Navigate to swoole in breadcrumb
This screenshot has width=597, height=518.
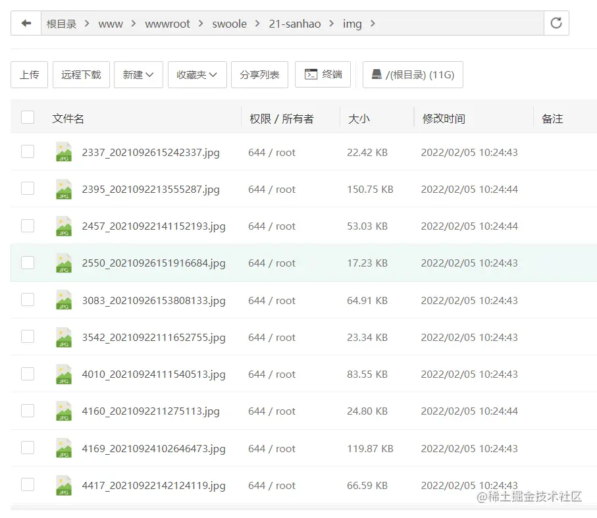(x=229, y=24)
